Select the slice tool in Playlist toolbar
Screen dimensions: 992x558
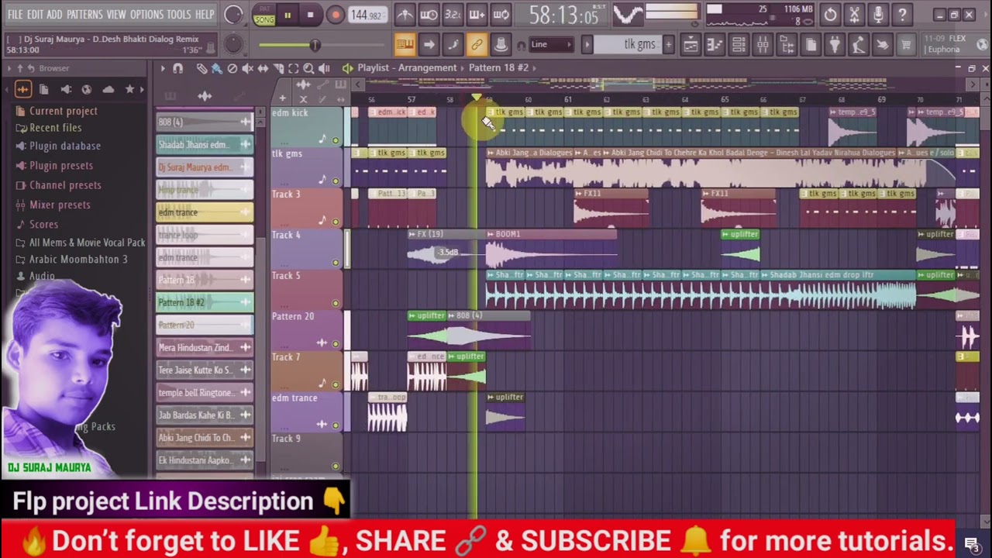278,68
